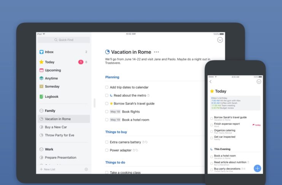Click the May 19 date tag
Screen dimensions: 282x185
pyautogui.click(x=115, y=120)
